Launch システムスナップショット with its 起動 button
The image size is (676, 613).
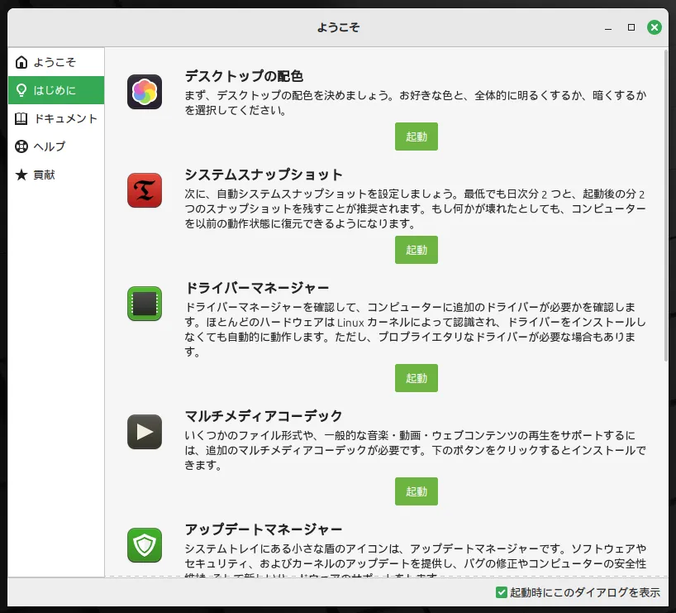pos(416,250)
